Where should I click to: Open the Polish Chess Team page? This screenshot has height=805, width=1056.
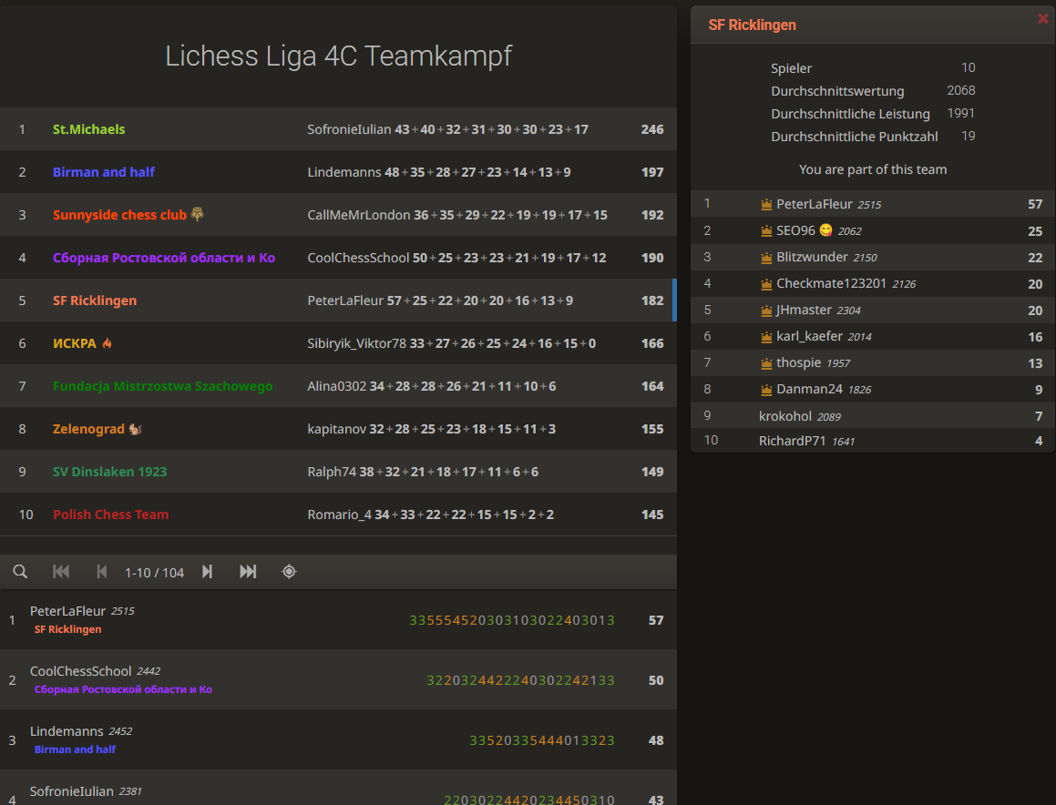(x=110, y=514)
